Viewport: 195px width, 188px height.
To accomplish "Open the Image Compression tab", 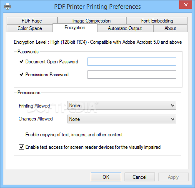I will tap(92, 20).
